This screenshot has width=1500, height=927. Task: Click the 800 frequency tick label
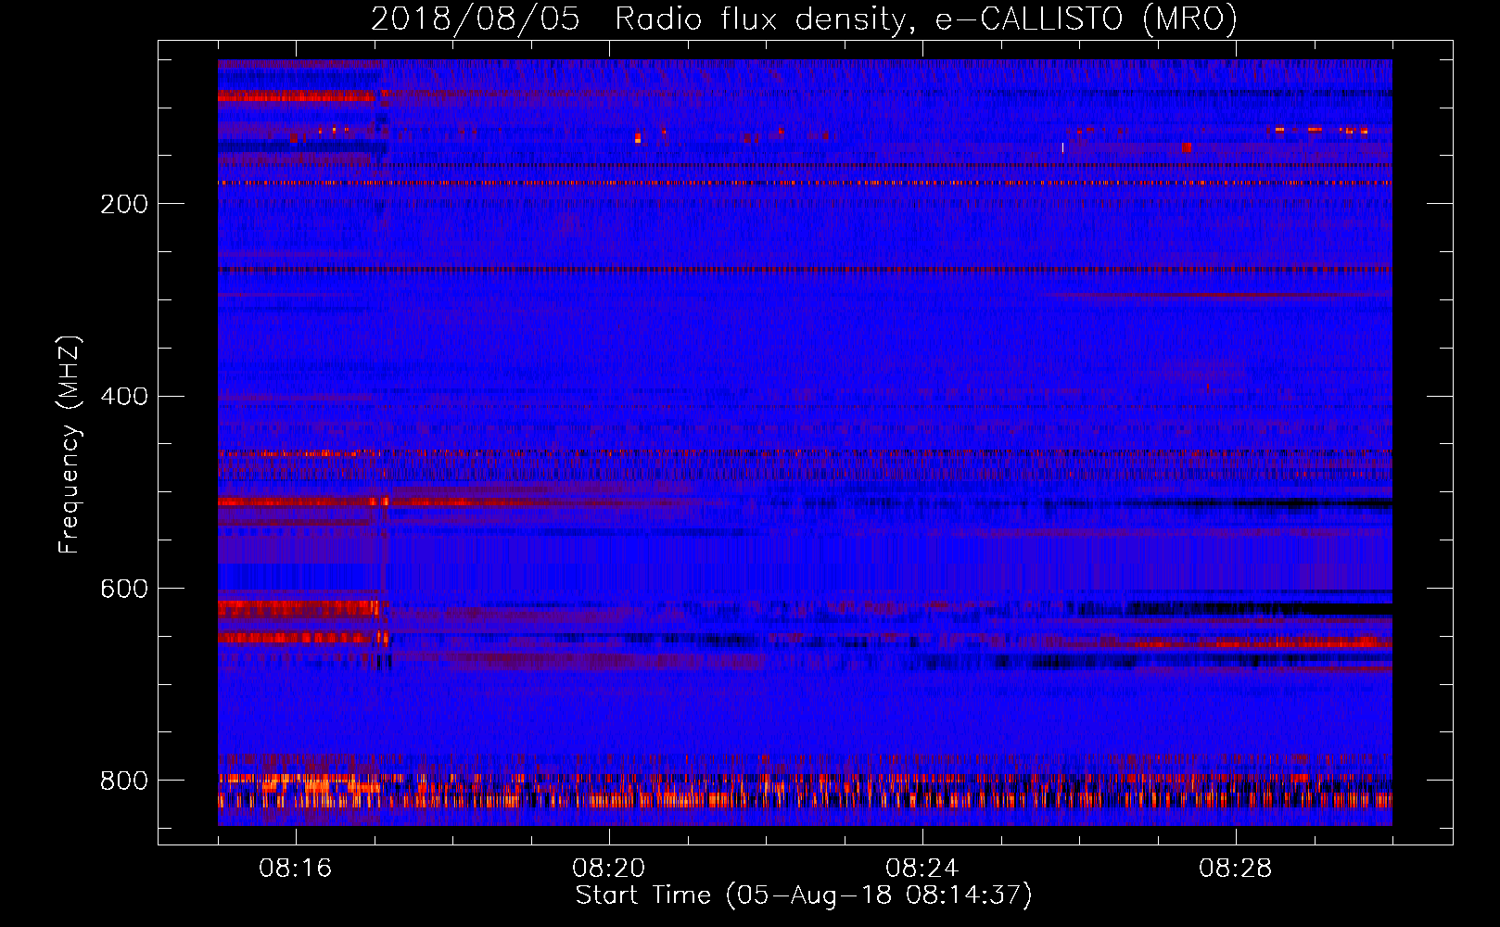[x=124, y=781]
